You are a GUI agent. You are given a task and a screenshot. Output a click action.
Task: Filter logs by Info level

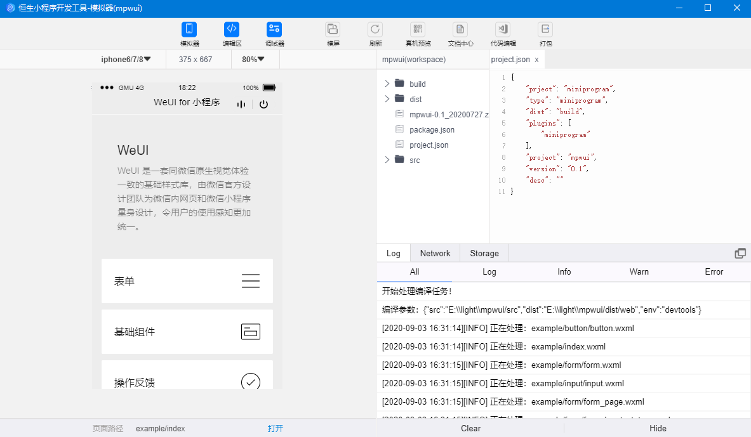564,271
